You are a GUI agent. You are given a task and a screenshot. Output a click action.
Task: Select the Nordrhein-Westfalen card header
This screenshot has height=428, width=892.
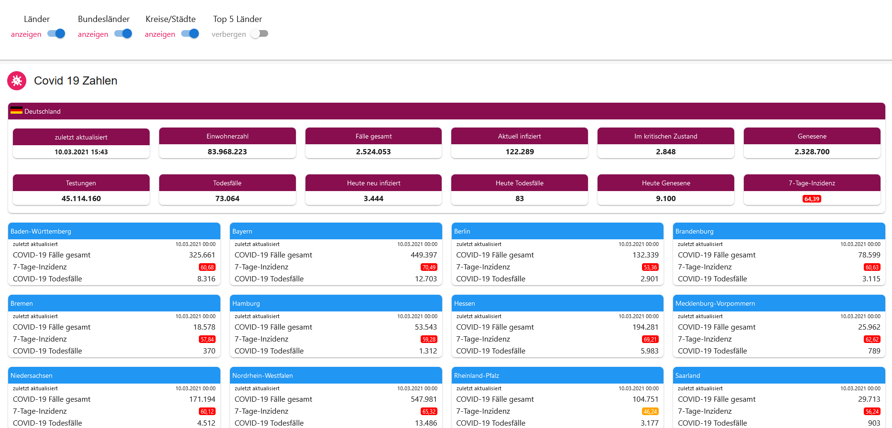tap(336, 375)
